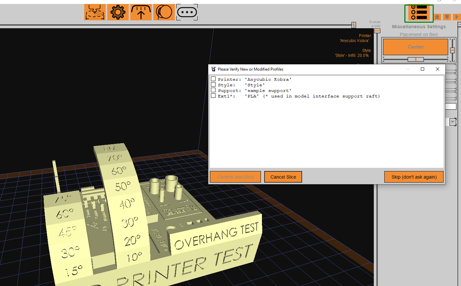
Task: Click the Center placement button
Action: tap(416, 47)
